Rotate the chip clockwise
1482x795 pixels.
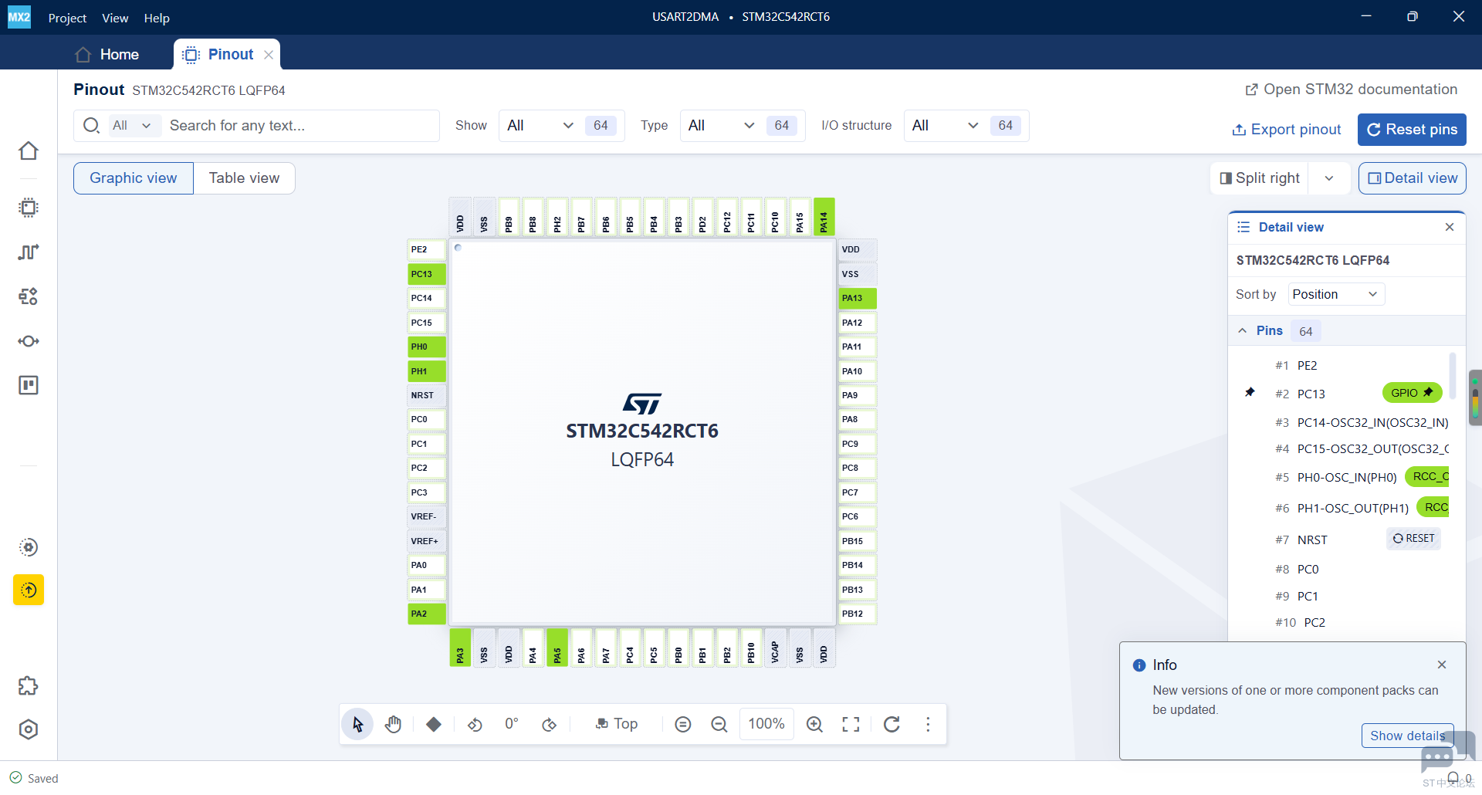click(x=549, y=724)
